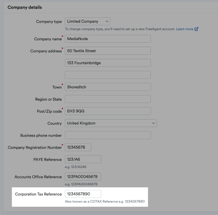Click the Corporation Tax Reference label
The width and height of the screenshot is (218, 215).
click(38, 194)
